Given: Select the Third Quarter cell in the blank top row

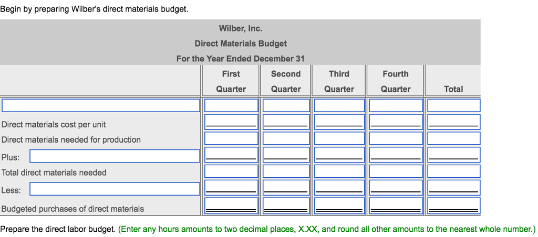Looking at the screenshot, I should point(339,105).
